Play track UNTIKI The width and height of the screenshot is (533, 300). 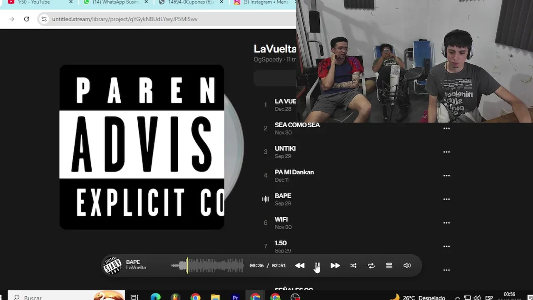coord(285,148)
